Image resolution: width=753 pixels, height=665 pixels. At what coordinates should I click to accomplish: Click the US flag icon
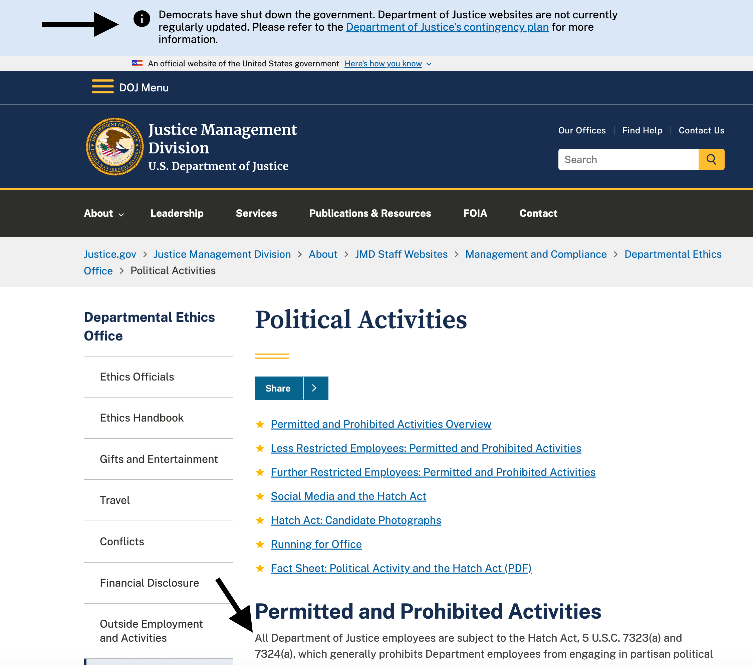137,64
